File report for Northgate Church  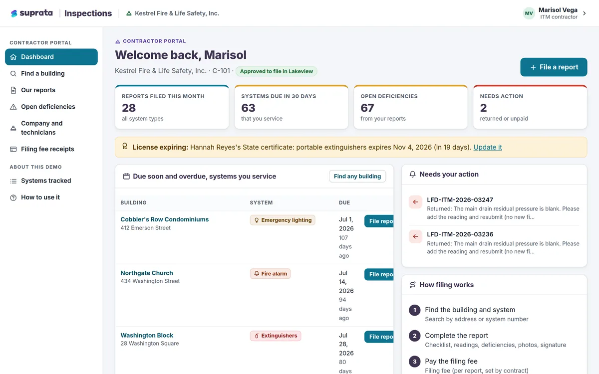379,274
